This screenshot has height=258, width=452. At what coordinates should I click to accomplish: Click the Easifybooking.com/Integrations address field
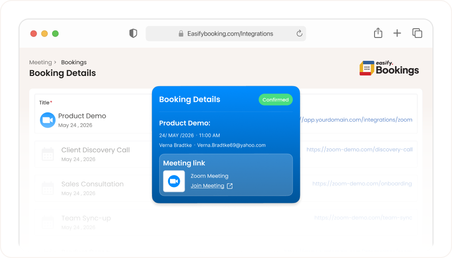pyautogui.click(x=226, y=34)
